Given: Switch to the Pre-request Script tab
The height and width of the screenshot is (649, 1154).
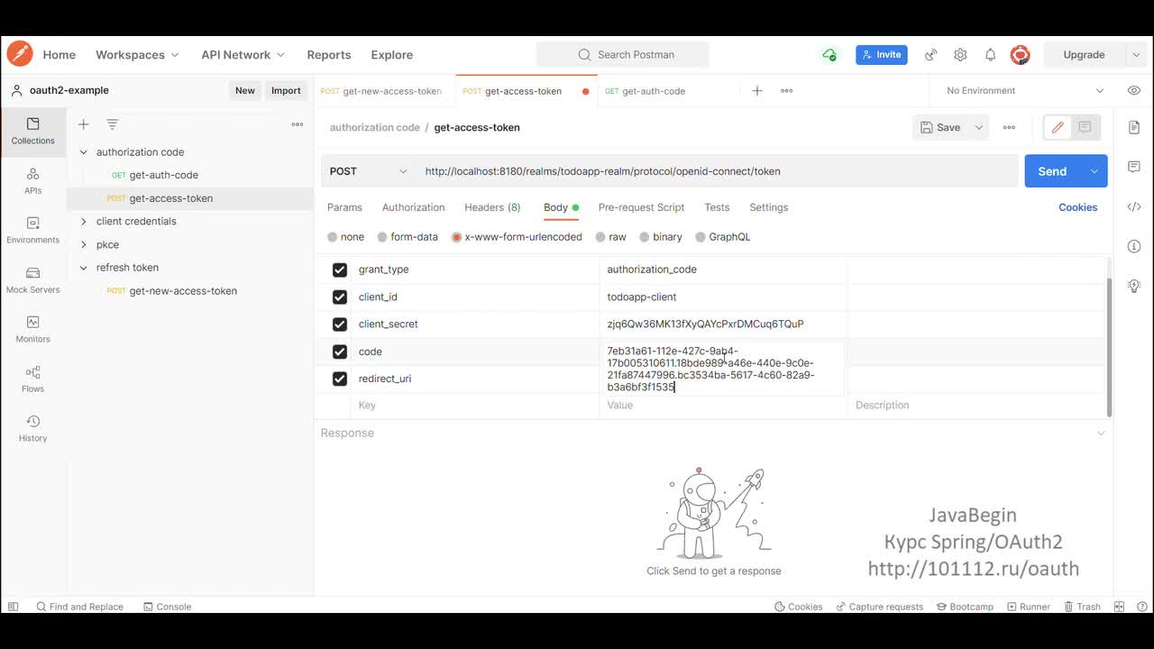Looking at the screenshot, I should 641,207.
